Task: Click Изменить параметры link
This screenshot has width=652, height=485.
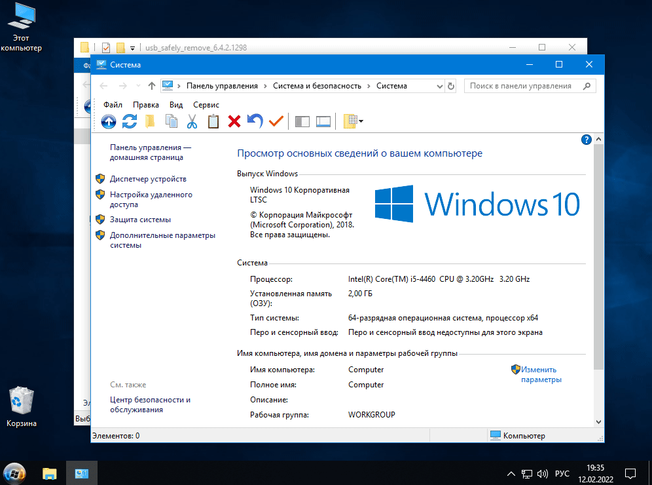Action: [x=541, y=375]
